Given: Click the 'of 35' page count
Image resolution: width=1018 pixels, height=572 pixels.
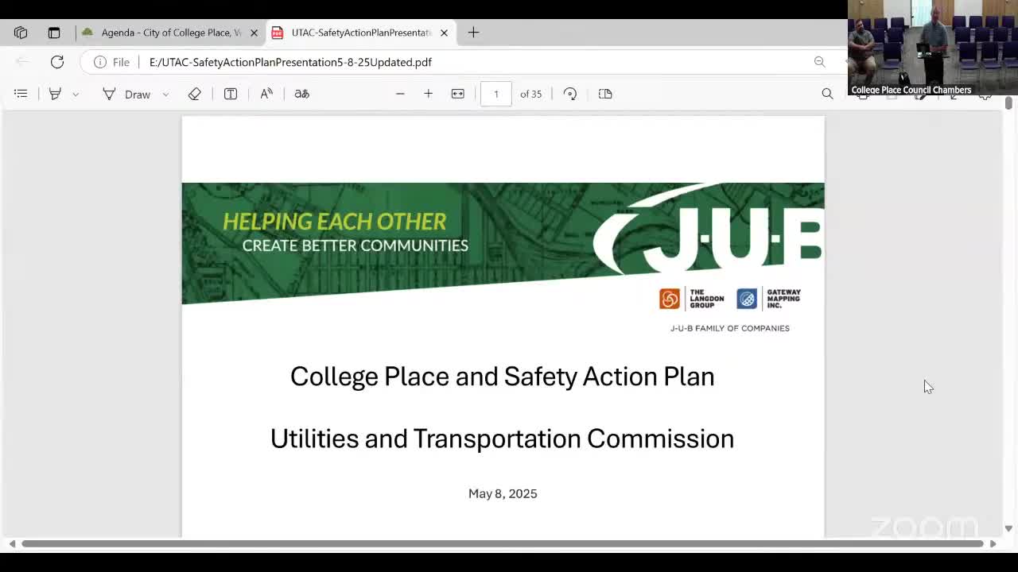Looking at the screenshot, I should click(530, 94).
